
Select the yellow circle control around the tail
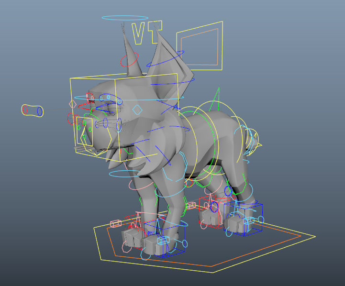pyautogui.click(x=251, y=142)
